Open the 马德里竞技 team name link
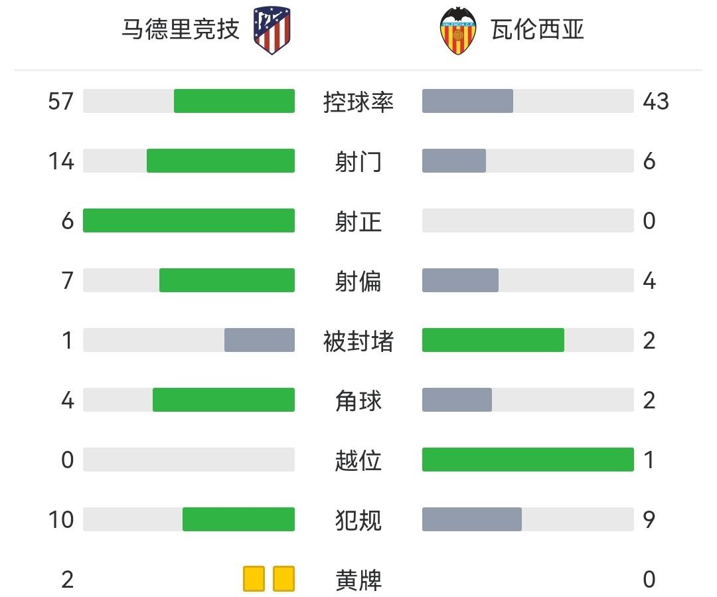 [x=180, y=30]
